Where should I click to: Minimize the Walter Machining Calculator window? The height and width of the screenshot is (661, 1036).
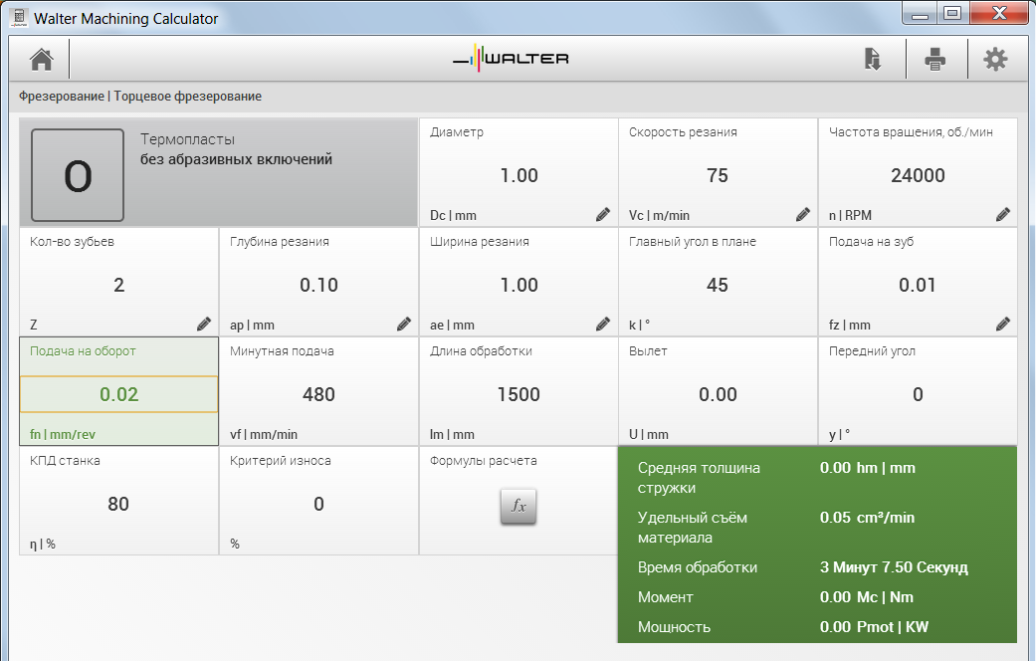coord(920,13)
